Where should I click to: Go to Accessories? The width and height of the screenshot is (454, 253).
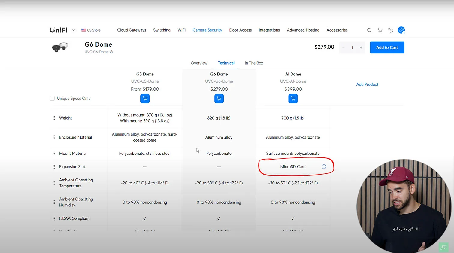click(337, 30)
